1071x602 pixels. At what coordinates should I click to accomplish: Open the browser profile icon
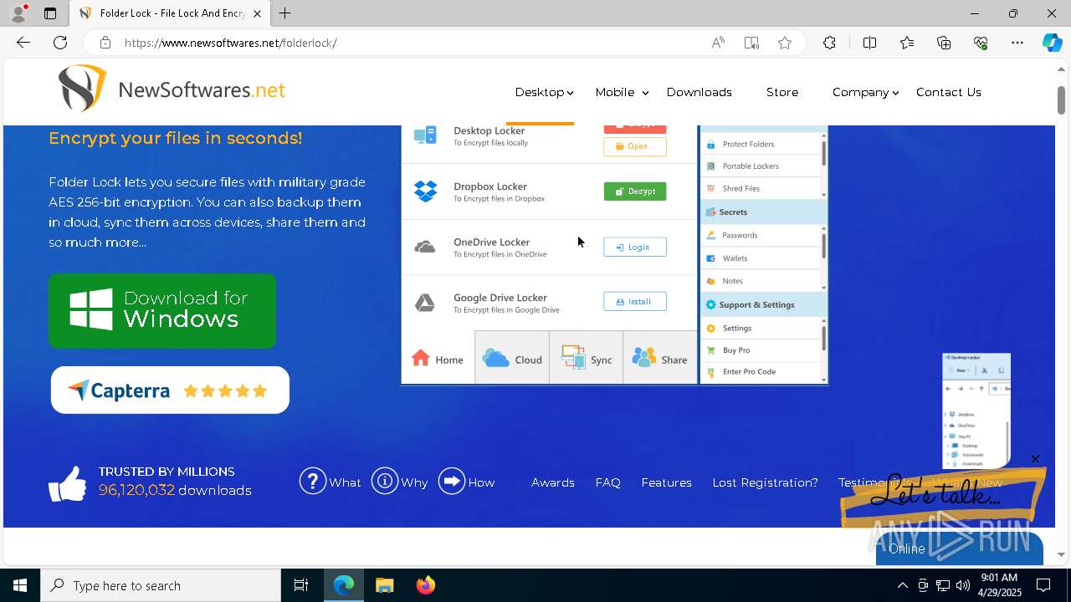coord(18,13)
